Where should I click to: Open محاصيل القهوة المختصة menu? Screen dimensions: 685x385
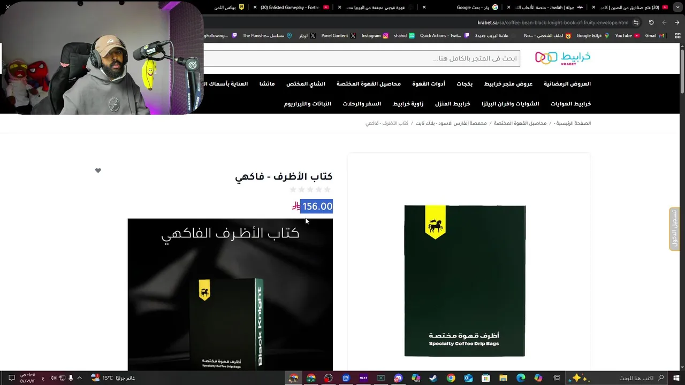tap(369, 84)
